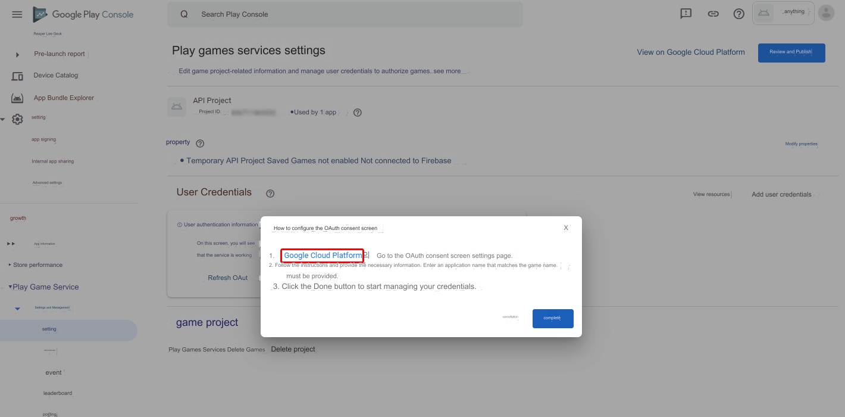845x417 pixels.
Task: Collapse the Settings and Management group
Action: (17, 308)
